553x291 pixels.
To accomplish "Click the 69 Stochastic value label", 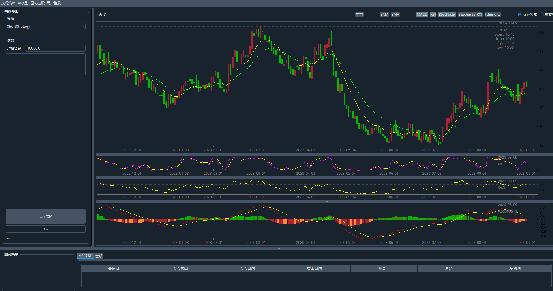I will point(500,164).
